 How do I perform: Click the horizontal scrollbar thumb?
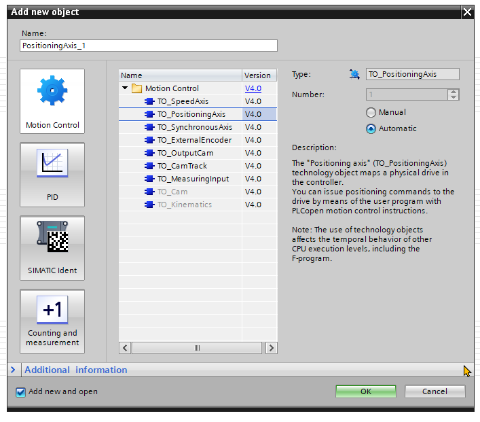[x=197, y=348]
